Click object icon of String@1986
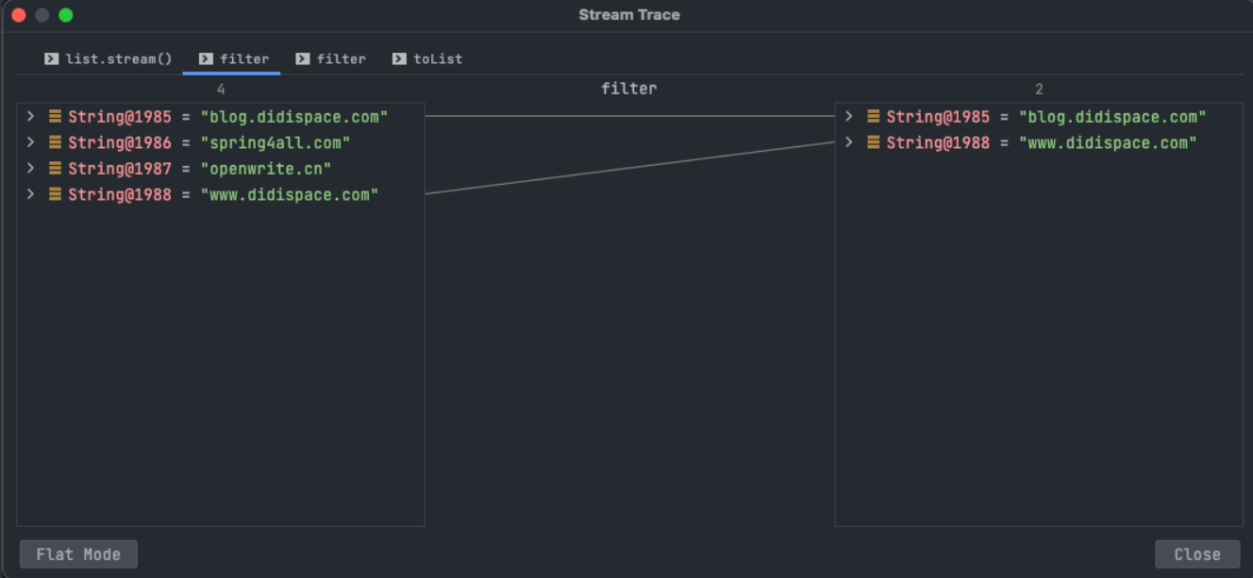 tap(55, 142)
